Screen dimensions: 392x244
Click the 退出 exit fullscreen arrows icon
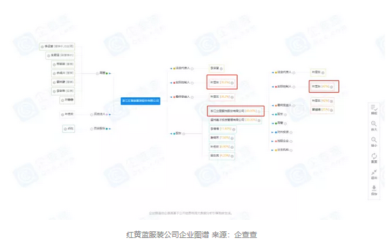[374, 172]
